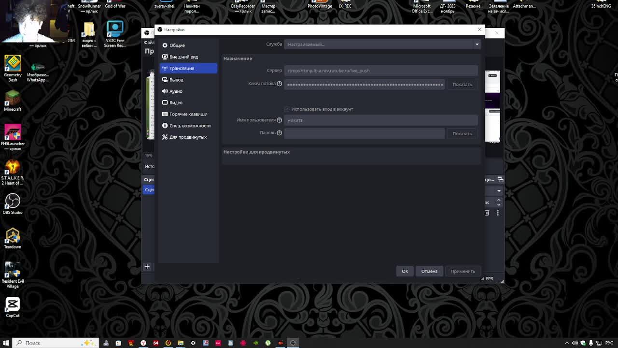
Task: Open the Аудио settings category
Action: click(188, 91)
